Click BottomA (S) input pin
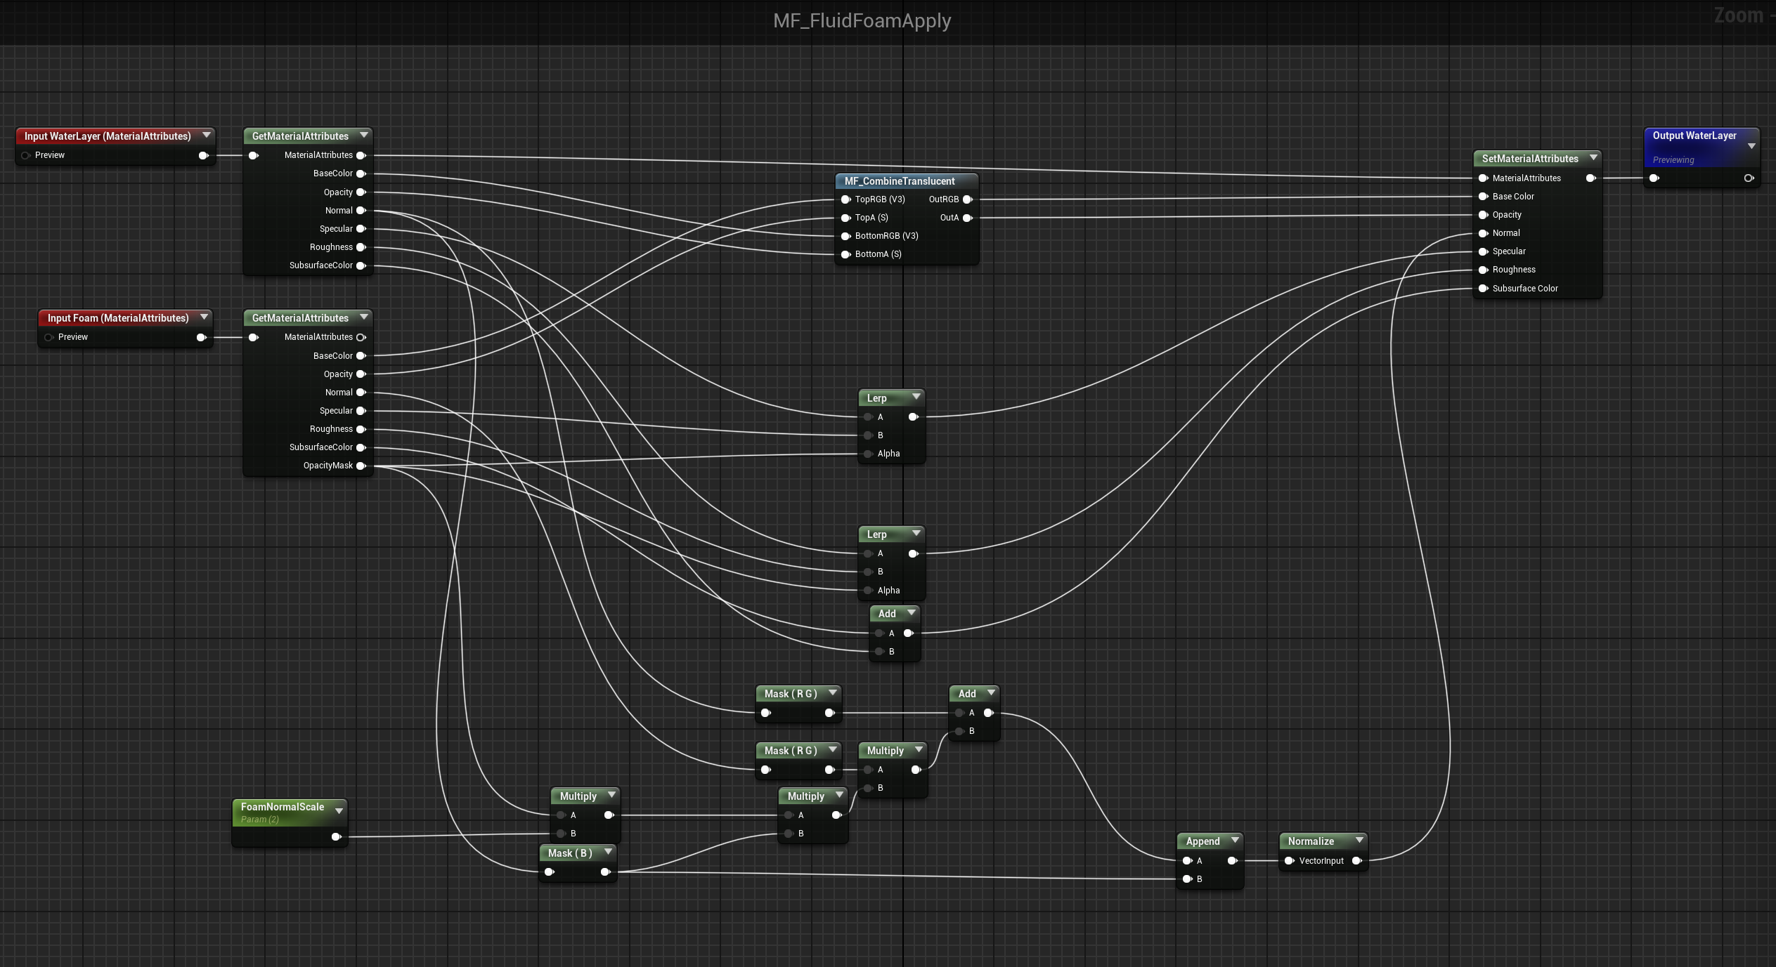This screenshot has height=967, width=1776. pos(845,254)
